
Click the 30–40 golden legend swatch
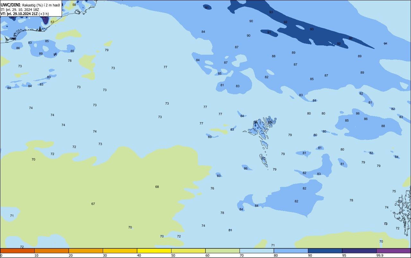coord(120,251)
